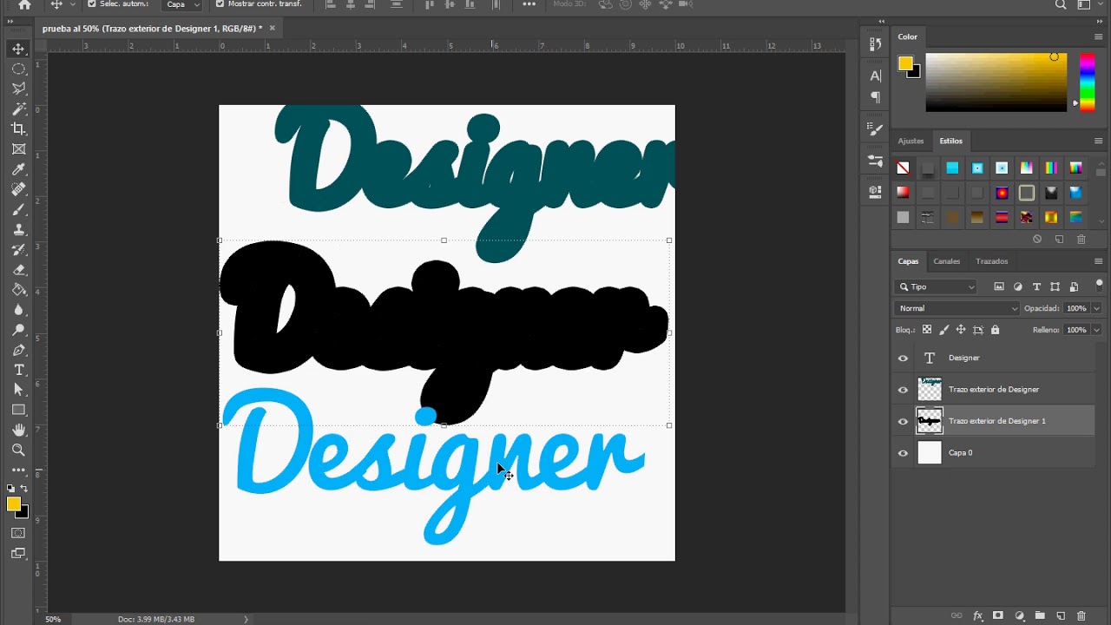Select the Eyedropper tool
This screenshot has width=1111, height=625.
[18, 169]
